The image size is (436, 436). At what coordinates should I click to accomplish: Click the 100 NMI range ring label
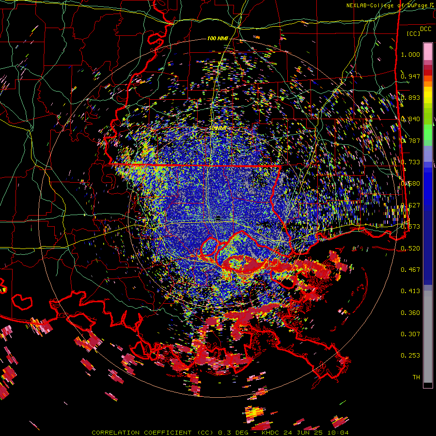click(x=218, y=38)
